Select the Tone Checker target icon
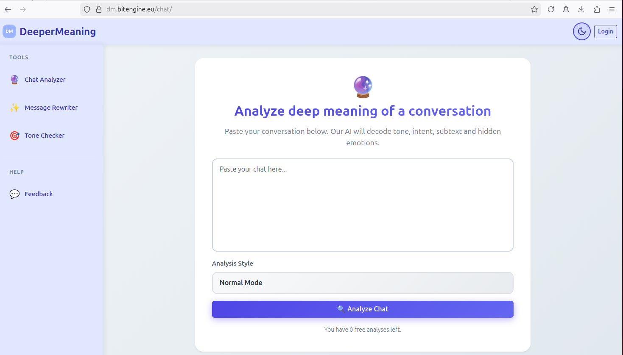This screenshot has width=623, height=355. (x=14, y=136)
